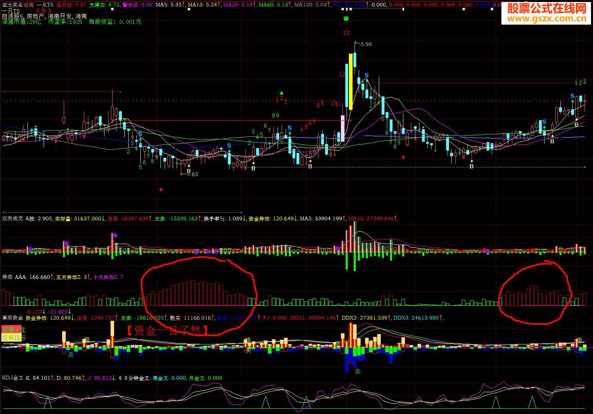Click the blue S marker right of the 5.98 peak
Viewport: 593px width, 414px height.
[367, 75]
